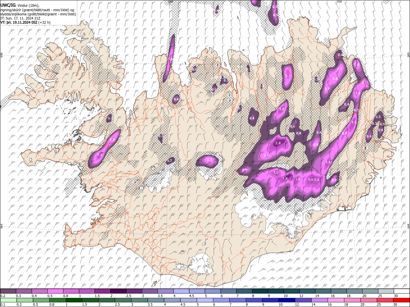Click bottom legend swatch between 7 and 8
The width and height of the screenshot is (410, 307).
pos(237,300)
